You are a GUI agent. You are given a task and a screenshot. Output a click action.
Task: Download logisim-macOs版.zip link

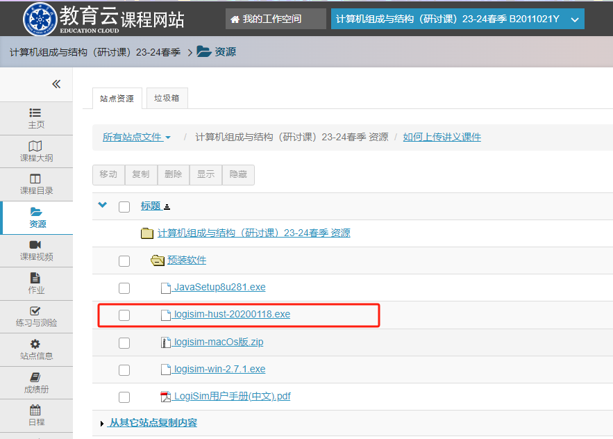(218, 342)
